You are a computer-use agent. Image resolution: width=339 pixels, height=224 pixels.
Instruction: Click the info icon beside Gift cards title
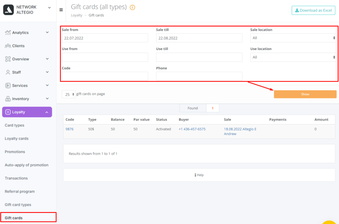(x=132, y=7)
